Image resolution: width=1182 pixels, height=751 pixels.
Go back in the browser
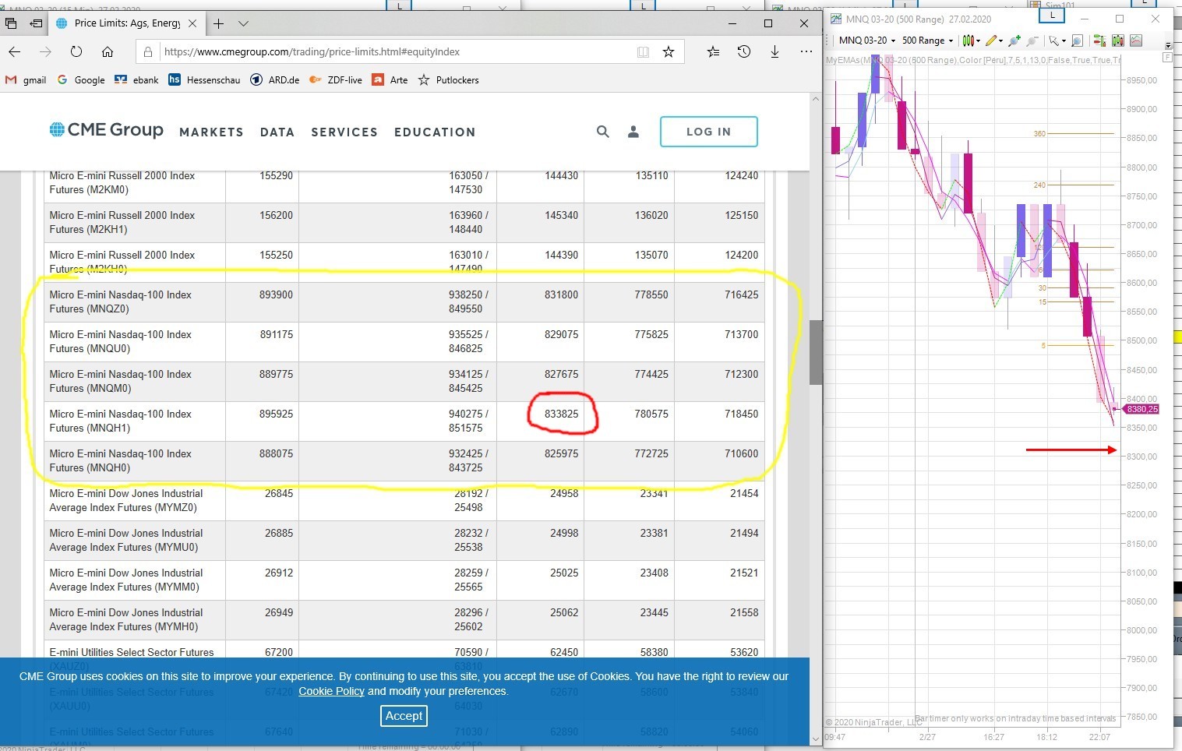pyautogui.click(x=15, y=51)
